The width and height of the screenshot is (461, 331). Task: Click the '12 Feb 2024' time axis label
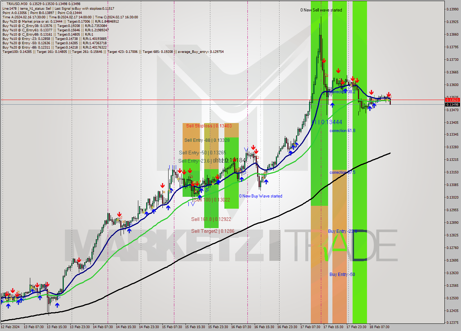pos(10,327)
